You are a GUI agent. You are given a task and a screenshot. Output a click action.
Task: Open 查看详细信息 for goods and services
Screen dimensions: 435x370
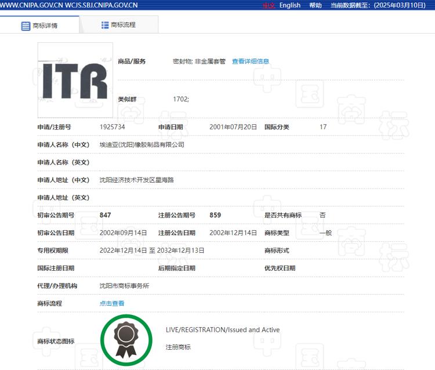click(x=250, y=61)
